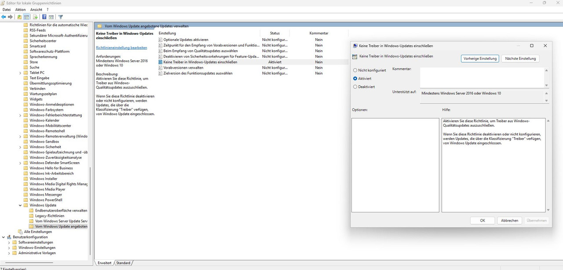Image resolution: width=563 pixels, height=270 pixels.
Task: Click the 'Nächste Einstellung' button
Action: pos(520,58)
